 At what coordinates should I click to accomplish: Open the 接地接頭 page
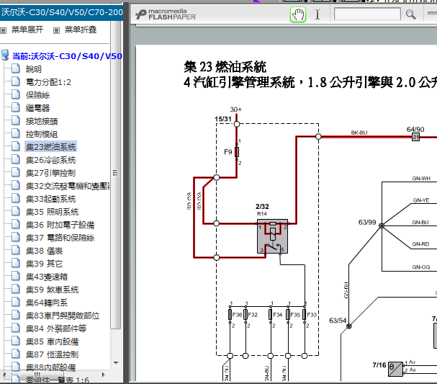(x=42, y=121)
